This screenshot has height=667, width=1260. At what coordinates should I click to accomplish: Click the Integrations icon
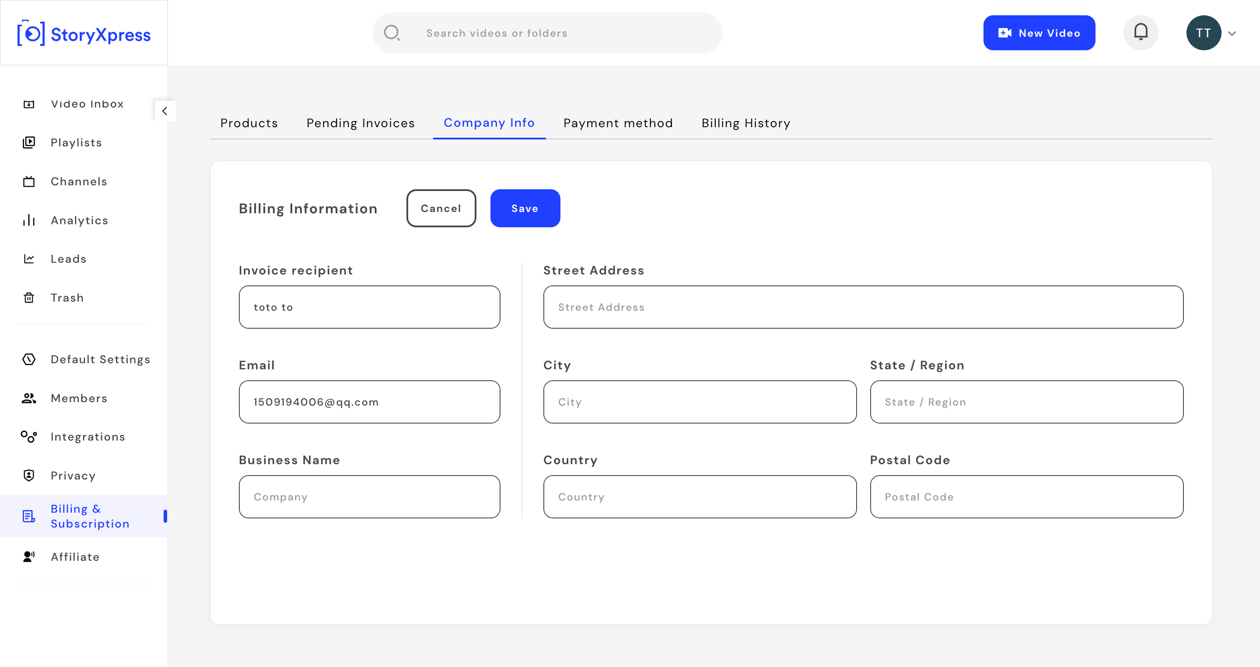point(29,437)
